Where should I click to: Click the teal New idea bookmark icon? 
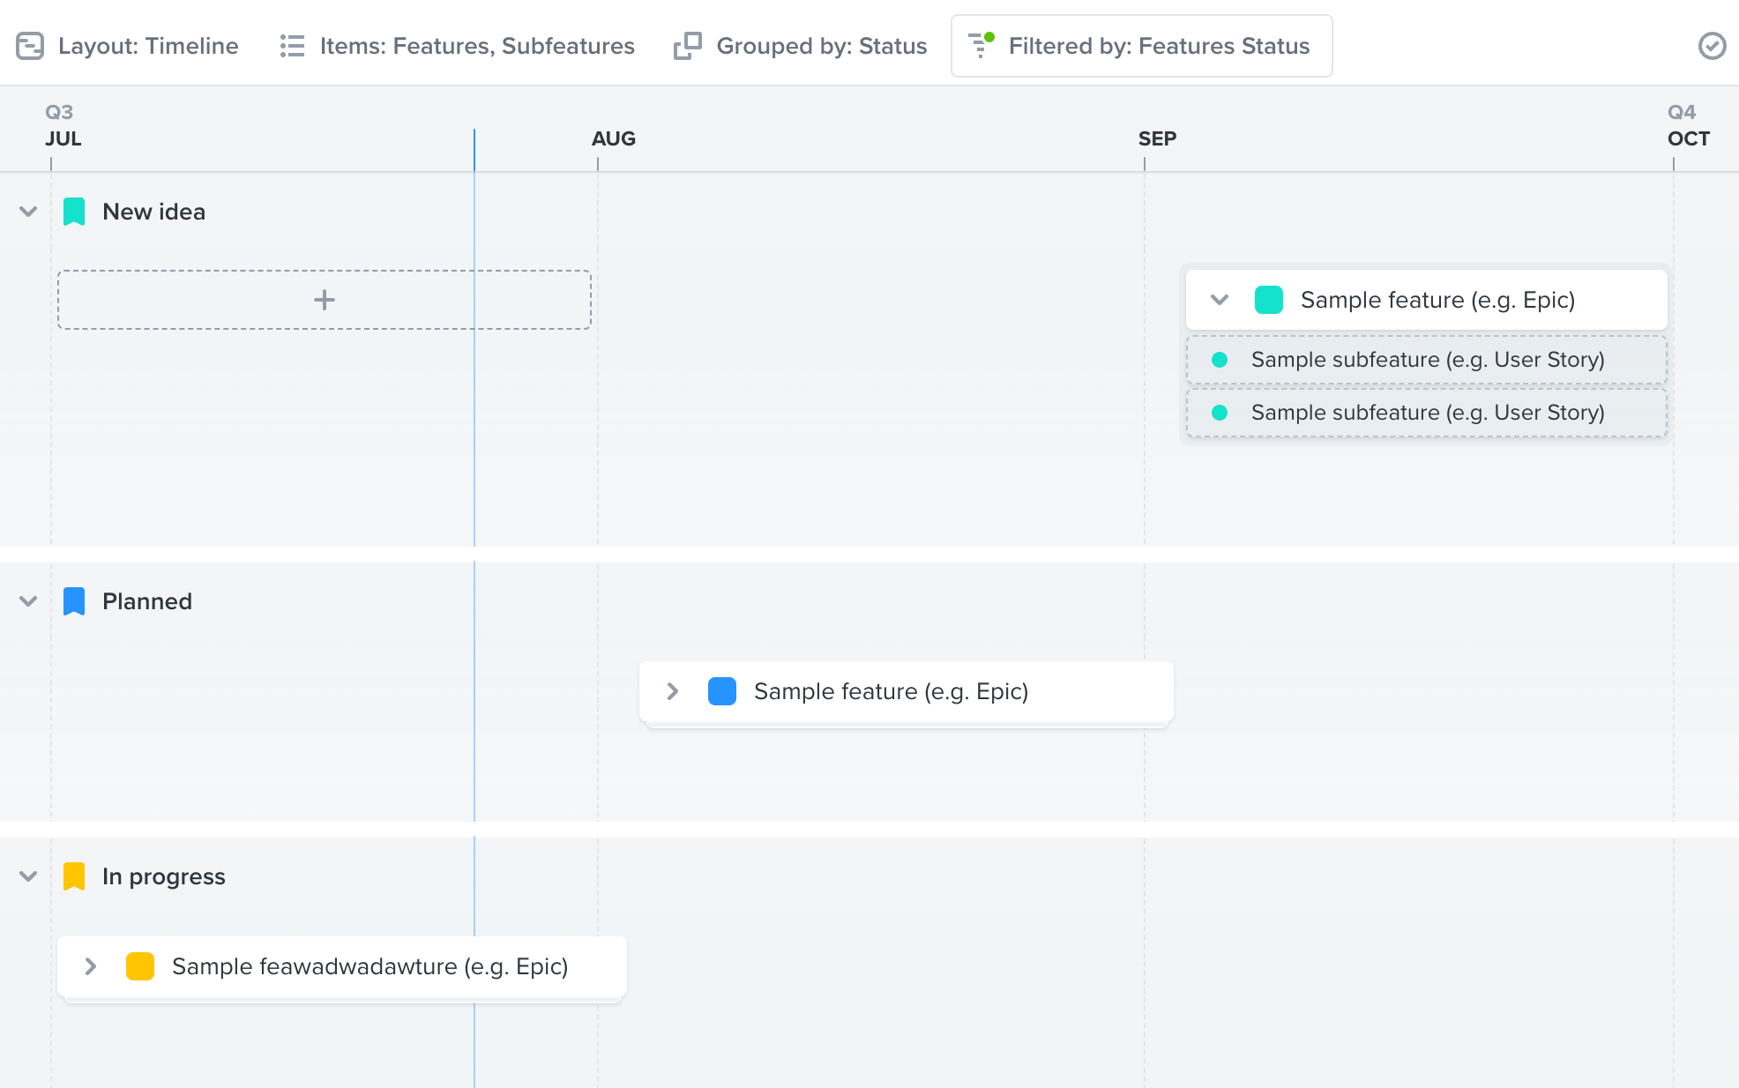pyautogui.click(x=74, y=212)
